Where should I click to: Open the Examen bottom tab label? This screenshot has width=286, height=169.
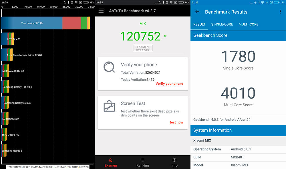pos(111,165)
